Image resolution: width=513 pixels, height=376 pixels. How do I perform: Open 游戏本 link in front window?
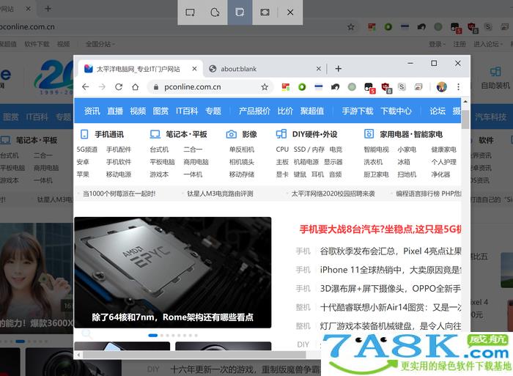[159, 174]
